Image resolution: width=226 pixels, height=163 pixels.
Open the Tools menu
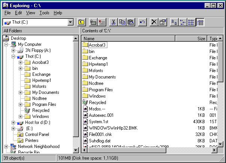click(44, 13)
